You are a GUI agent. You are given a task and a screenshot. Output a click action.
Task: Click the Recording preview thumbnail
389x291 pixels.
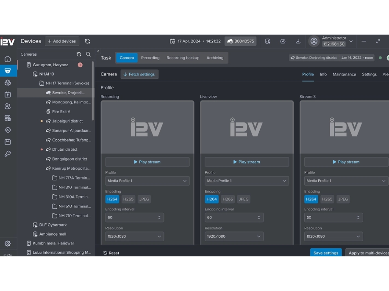pyautogui.click(x=147, y=127)
